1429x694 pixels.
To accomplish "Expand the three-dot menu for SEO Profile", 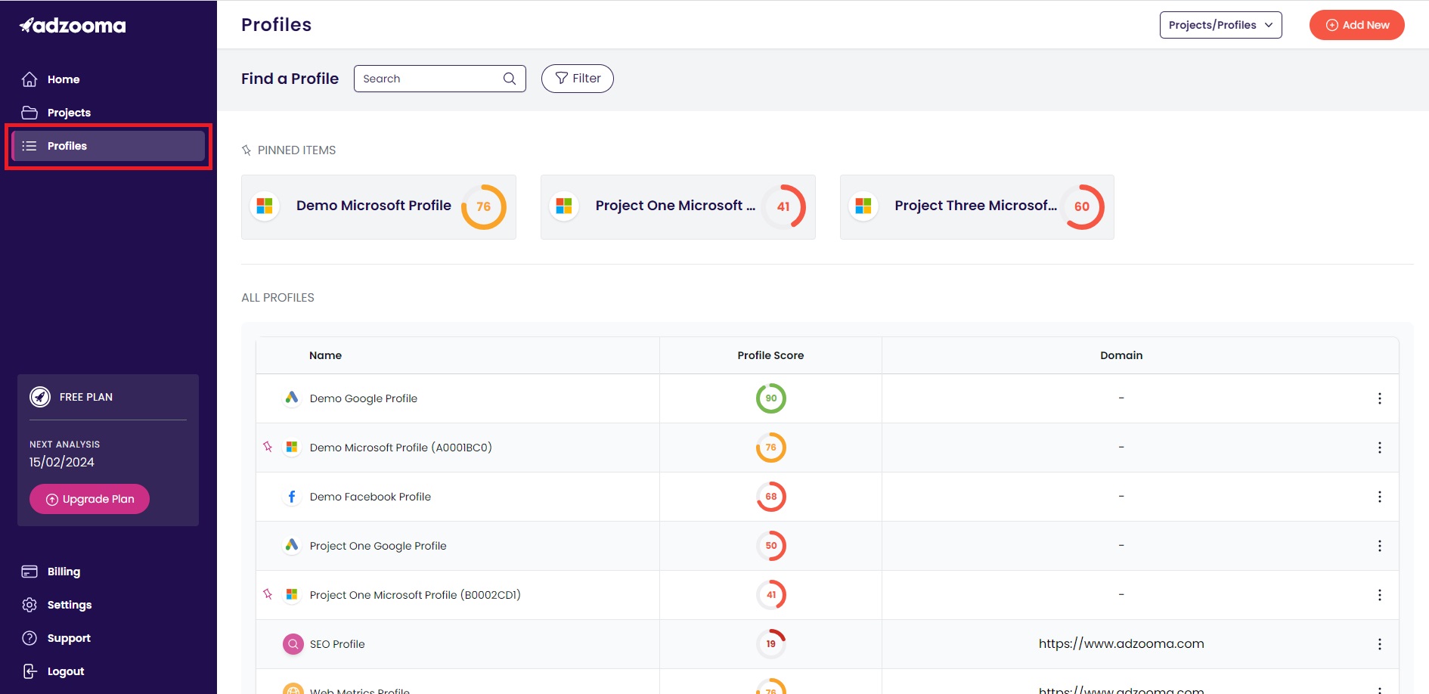I will click(1379, 644).
